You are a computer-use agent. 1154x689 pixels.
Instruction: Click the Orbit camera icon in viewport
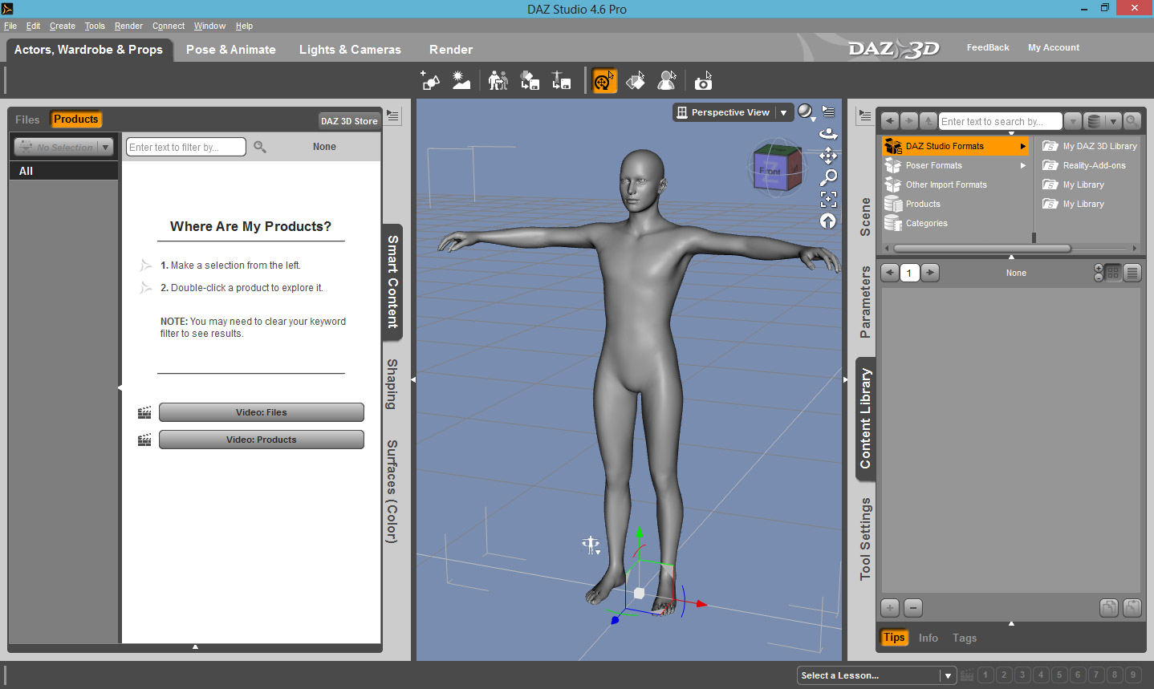pyautogui.click(x=828, y=134)
